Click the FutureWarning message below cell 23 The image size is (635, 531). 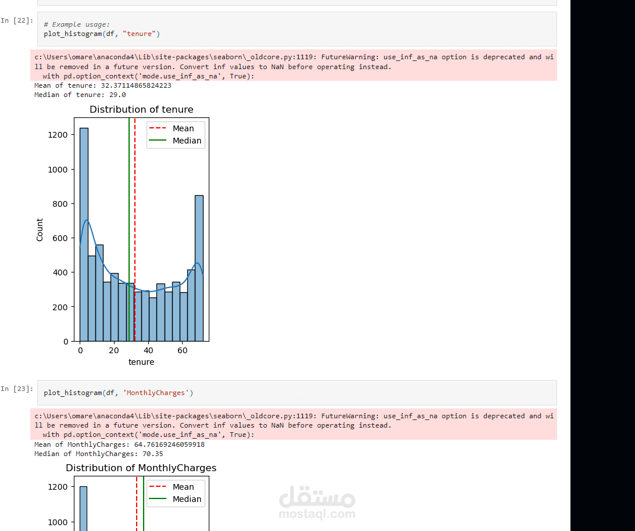click(291, 425)
